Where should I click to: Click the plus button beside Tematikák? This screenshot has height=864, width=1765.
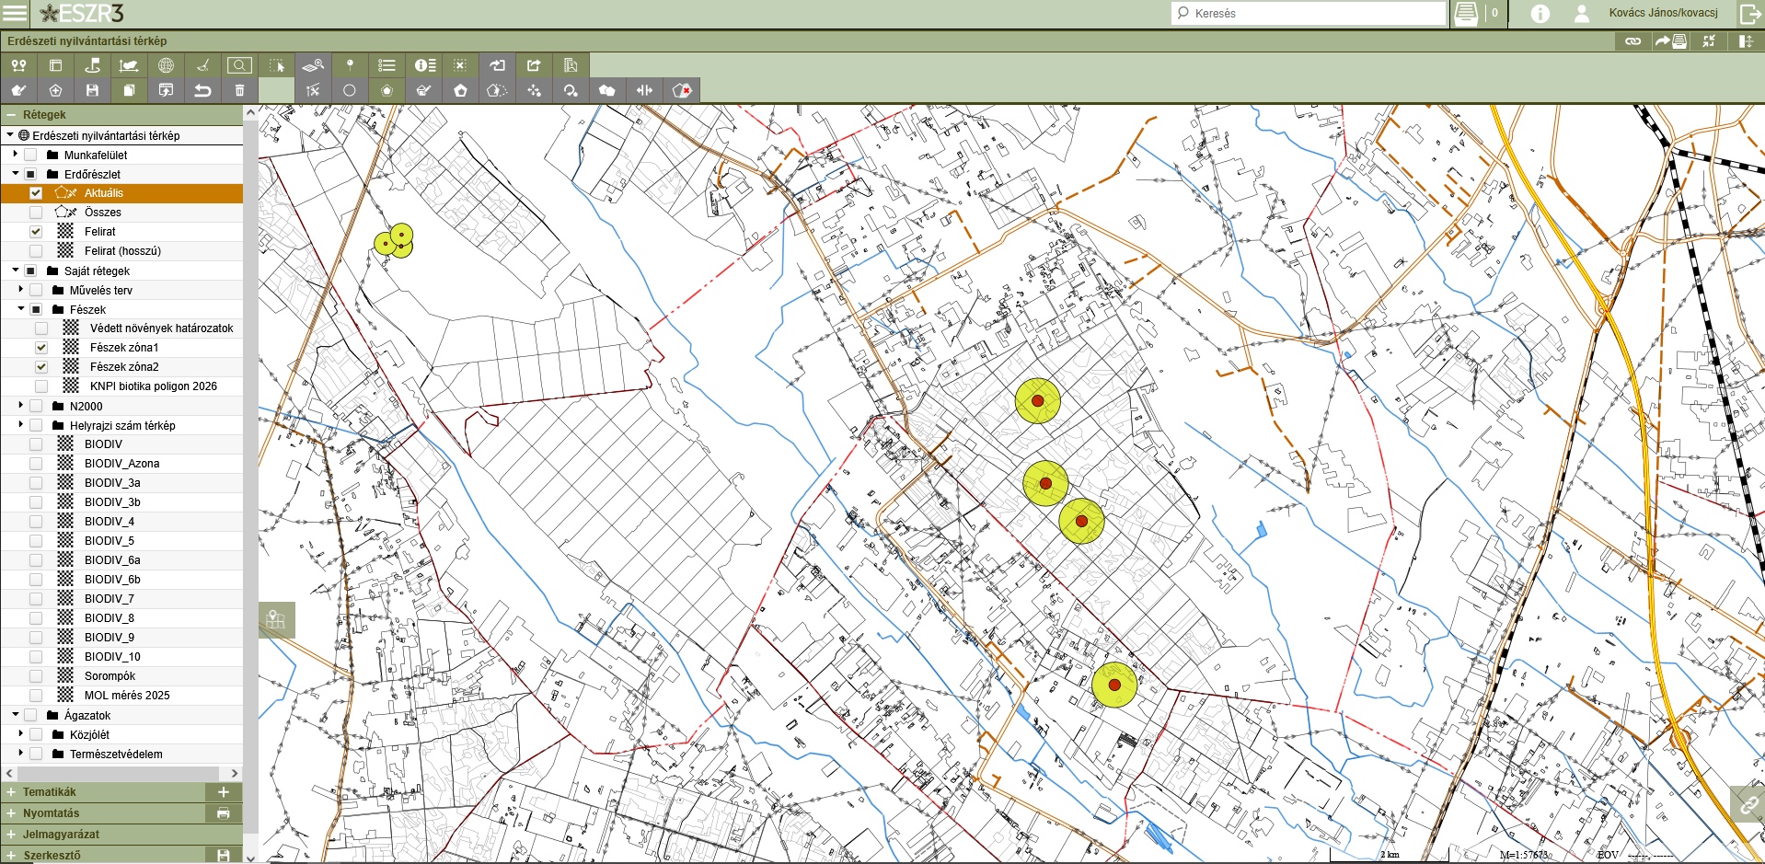[223, 792]
